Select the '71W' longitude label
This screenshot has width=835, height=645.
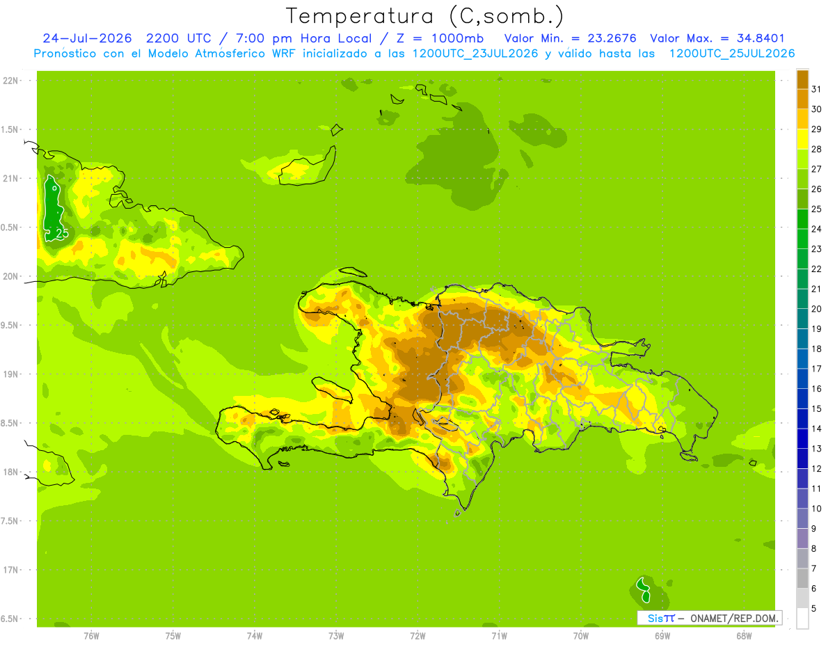499,635
